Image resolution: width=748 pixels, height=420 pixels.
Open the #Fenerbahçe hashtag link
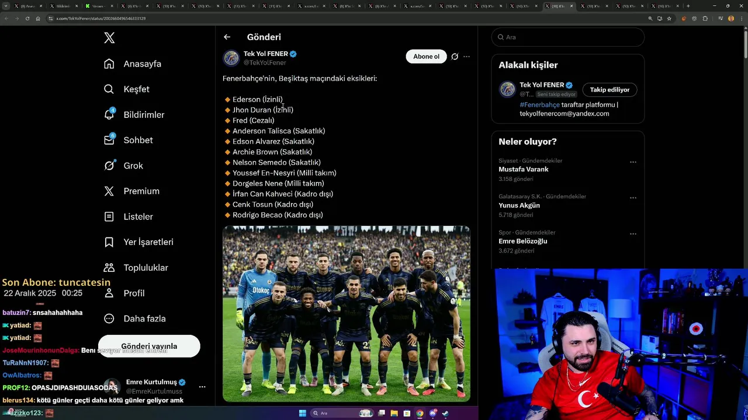pyautogui.click(x=539, y=105)
